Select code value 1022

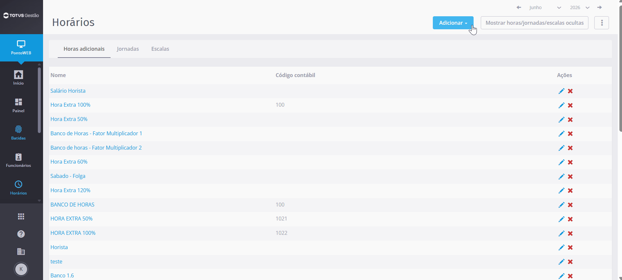(x=281, y=233)
